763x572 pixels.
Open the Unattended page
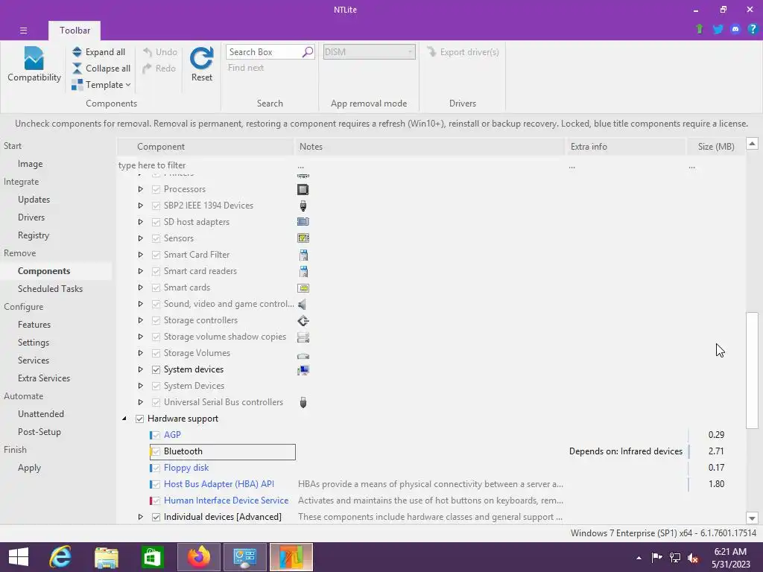point(41,414)
